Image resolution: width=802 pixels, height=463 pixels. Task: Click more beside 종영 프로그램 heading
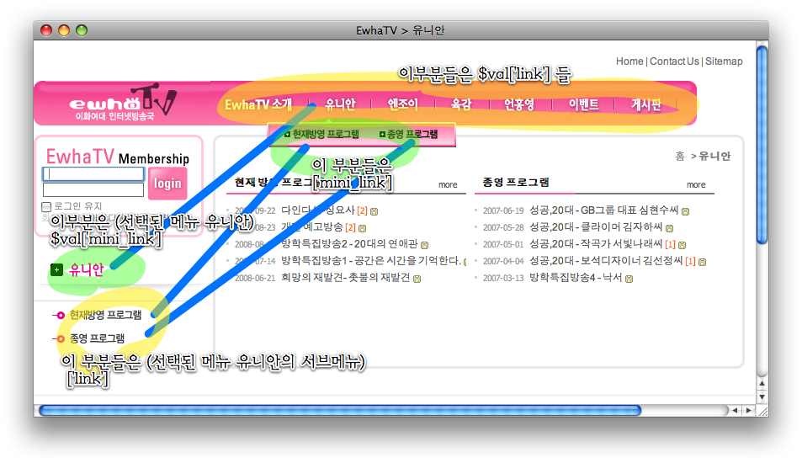tap(696, 184)
